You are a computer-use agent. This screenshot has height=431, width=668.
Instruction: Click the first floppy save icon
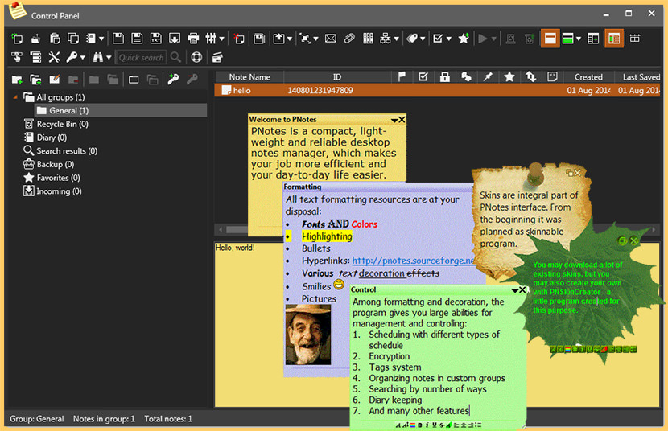pos(118,39)
